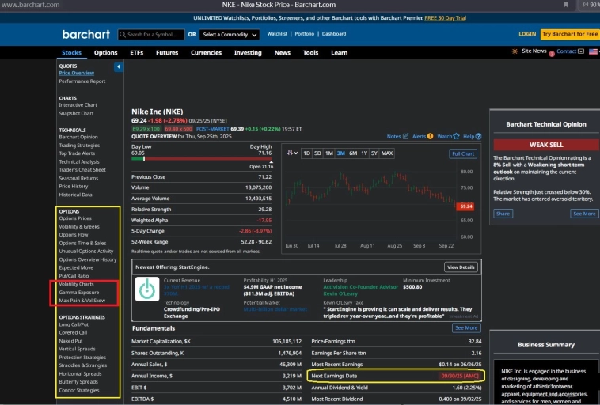The image size is (600, 405).
Task: Open the Options tab in main navigation
Action: [105, 53]
